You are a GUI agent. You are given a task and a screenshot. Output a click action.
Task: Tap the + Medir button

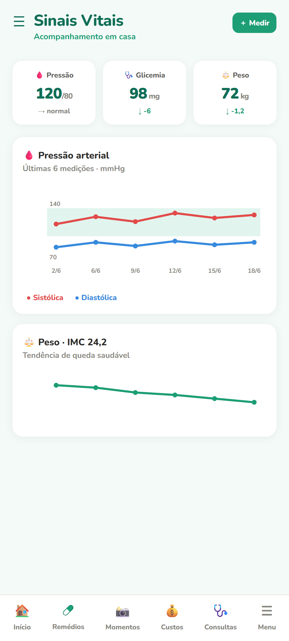tap(254, 23)
